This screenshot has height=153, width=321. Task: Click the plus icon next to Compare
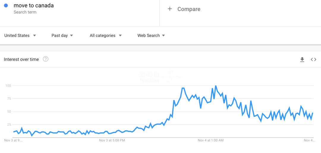point(170,9)
